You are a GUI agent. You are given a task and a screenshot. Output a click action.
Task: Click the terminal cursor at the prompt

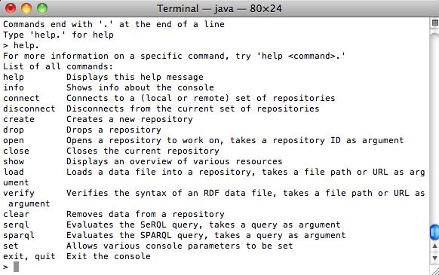pyautogui.click(x=17, y=267)
